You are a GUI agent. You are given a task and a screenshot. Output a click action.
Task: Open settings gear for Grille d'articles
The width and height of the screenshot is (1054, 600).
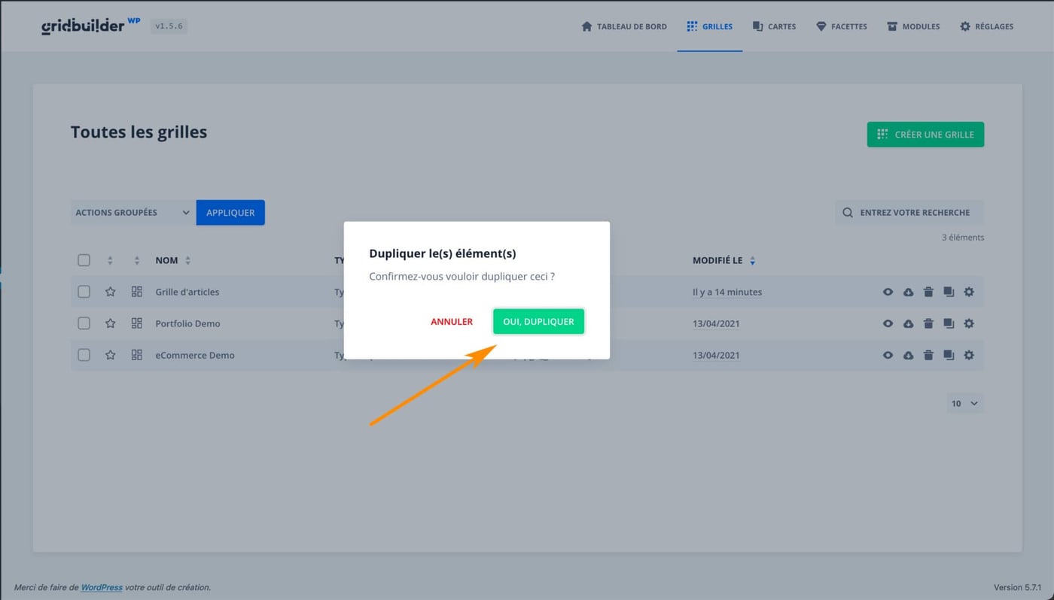coord(969,292)
